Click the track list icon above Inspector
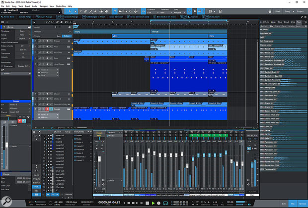 point(3,22)
